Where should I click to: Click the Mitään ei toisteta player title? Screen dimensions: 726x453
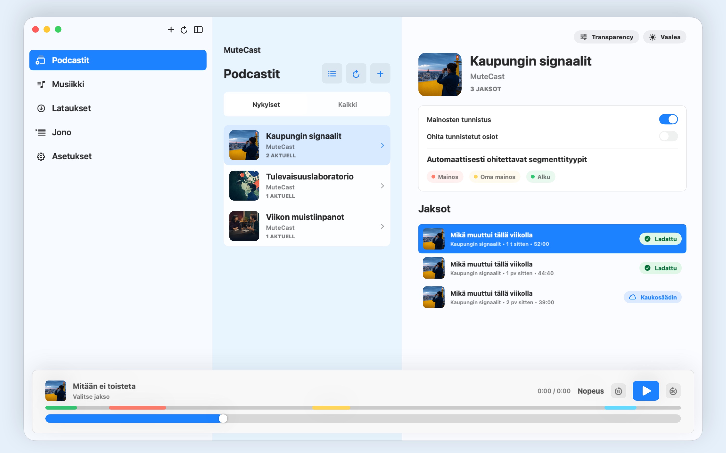[x=104, y=386]
